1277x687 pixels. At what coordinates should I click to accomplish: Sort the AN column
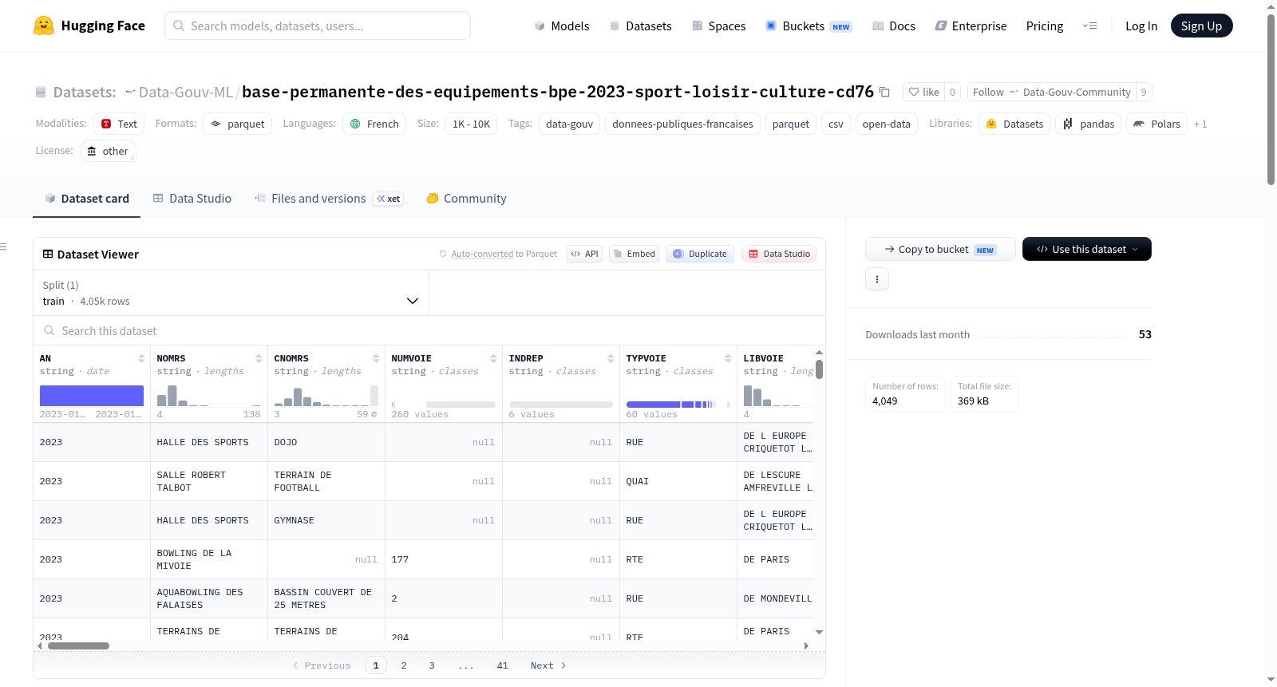(x=141, y=358)
